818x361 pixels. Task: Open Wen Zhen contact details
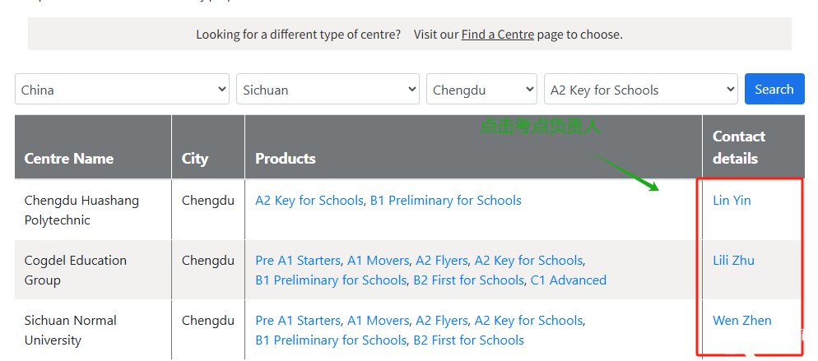coord(741,321)
